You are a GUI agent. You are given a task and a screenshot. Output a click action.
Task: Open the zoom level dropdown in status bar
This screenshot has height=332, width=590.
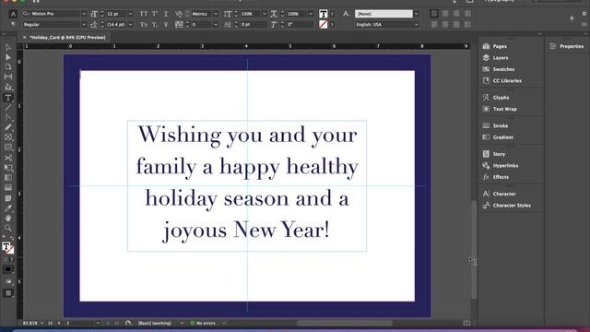point(41,323)
